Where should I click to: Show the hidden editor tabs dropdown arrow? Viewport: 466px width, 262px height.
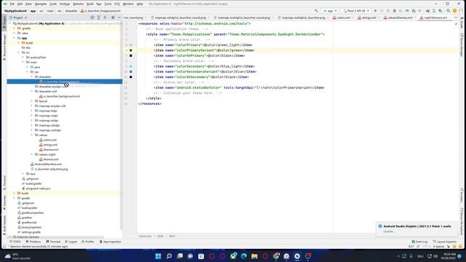coord(456,17)
